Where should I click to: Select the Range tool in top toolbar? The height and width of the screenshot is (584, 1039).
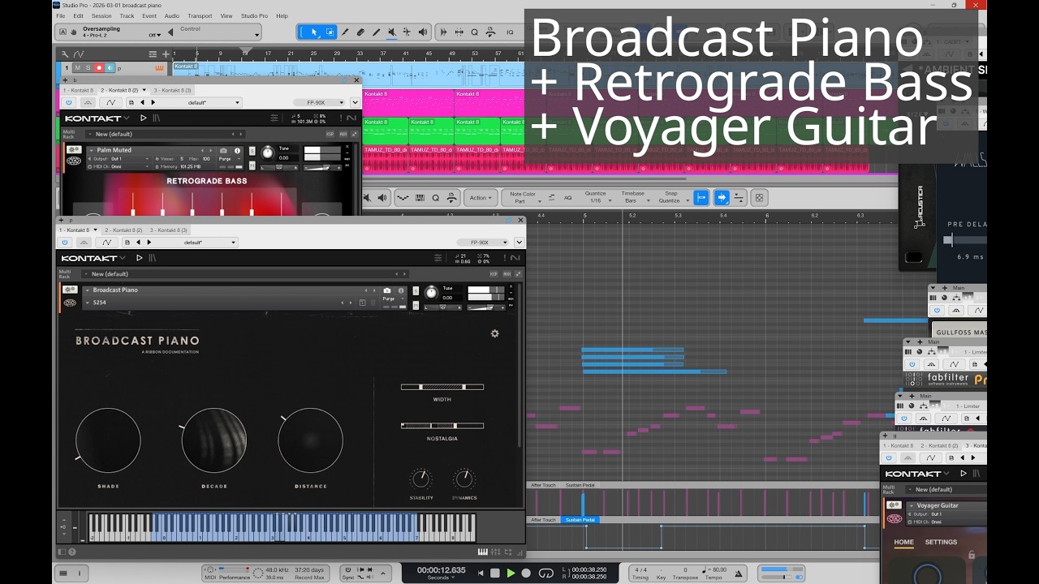pyautogui.click(x=330, y=32)
